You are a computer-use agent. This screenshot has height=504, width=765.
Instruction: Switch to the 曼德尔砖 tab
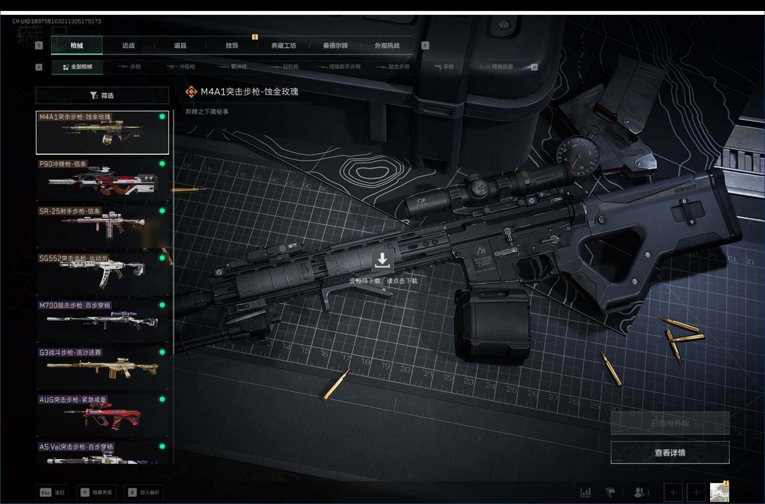pos(335,45)
